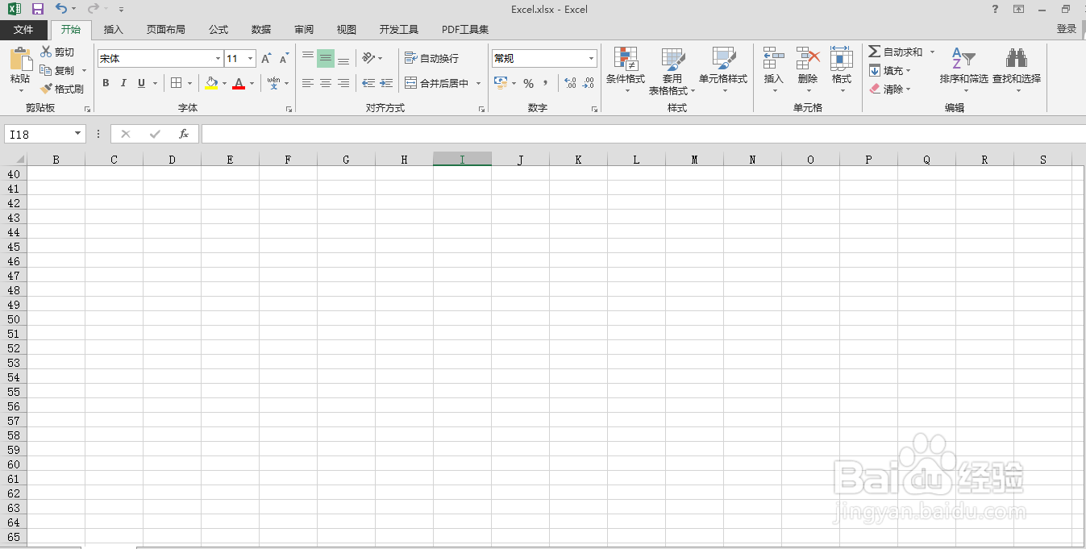Click 自动求和 AutoSum
Image resolution: width=1086 pixels, height=549 pixels.
pos(895,52)
